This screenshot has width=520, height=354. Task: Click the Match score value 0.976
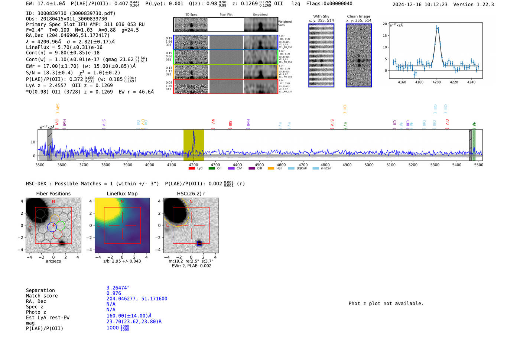[x=114, y=293]
